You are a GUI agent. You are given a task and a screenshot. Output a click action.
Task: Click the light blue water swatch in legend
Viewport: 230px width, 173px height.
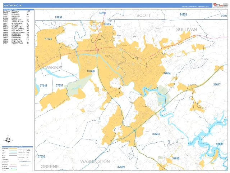pyautogui.click(x=13, y=152)
